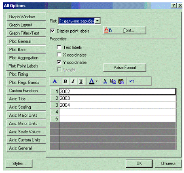
Task: Open the Font... button
Action: tap(125, 30)
